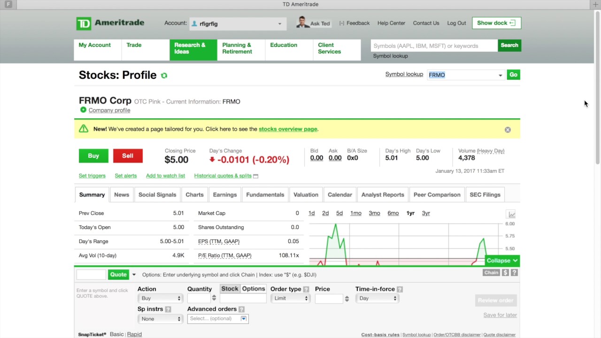Open the Sp instrs None dropdown
Viewport: 601px width, 338px height.
(160, 319)
